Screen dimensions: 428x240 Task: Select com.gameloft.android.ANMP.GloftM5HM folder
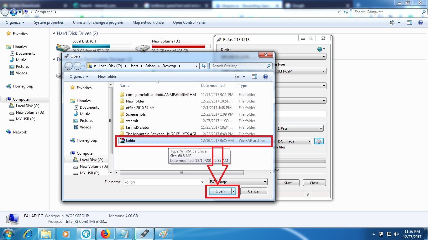pyautogui.click(x=161, y=95)
